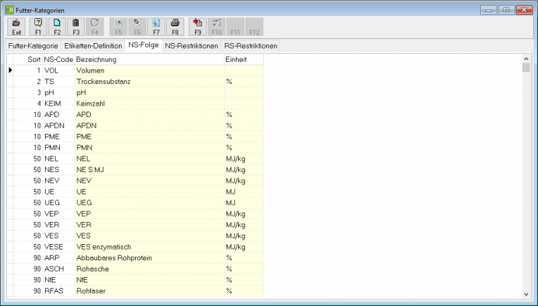The width and height of the screenshot is (538, 306).
Task: Select the NS-Folge tab
Action: point(143,45)
